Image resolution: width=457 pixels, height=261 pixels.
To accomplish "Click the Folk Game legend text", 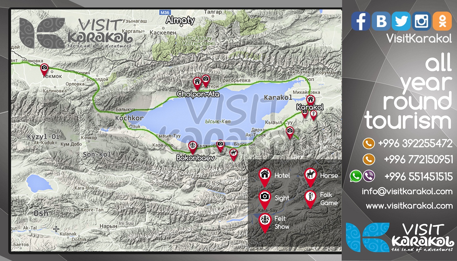I will [329, 199].
